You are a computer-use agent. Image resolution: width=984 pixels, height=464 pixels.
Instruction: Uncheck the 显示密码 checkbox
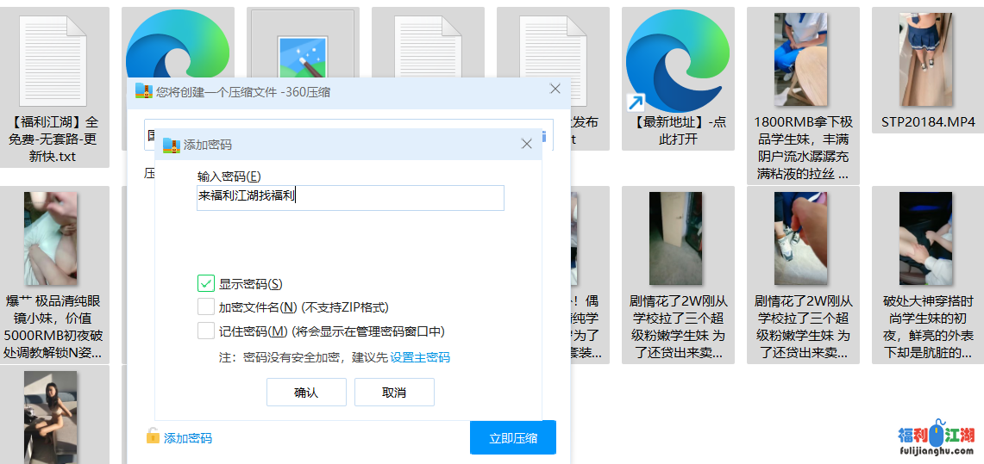[x=206, y=283]
